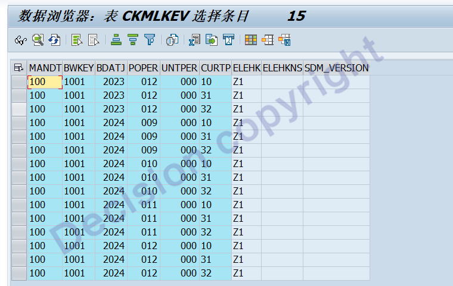
Task: Sort the table in ascending order
Action: [x=117, y=40]
